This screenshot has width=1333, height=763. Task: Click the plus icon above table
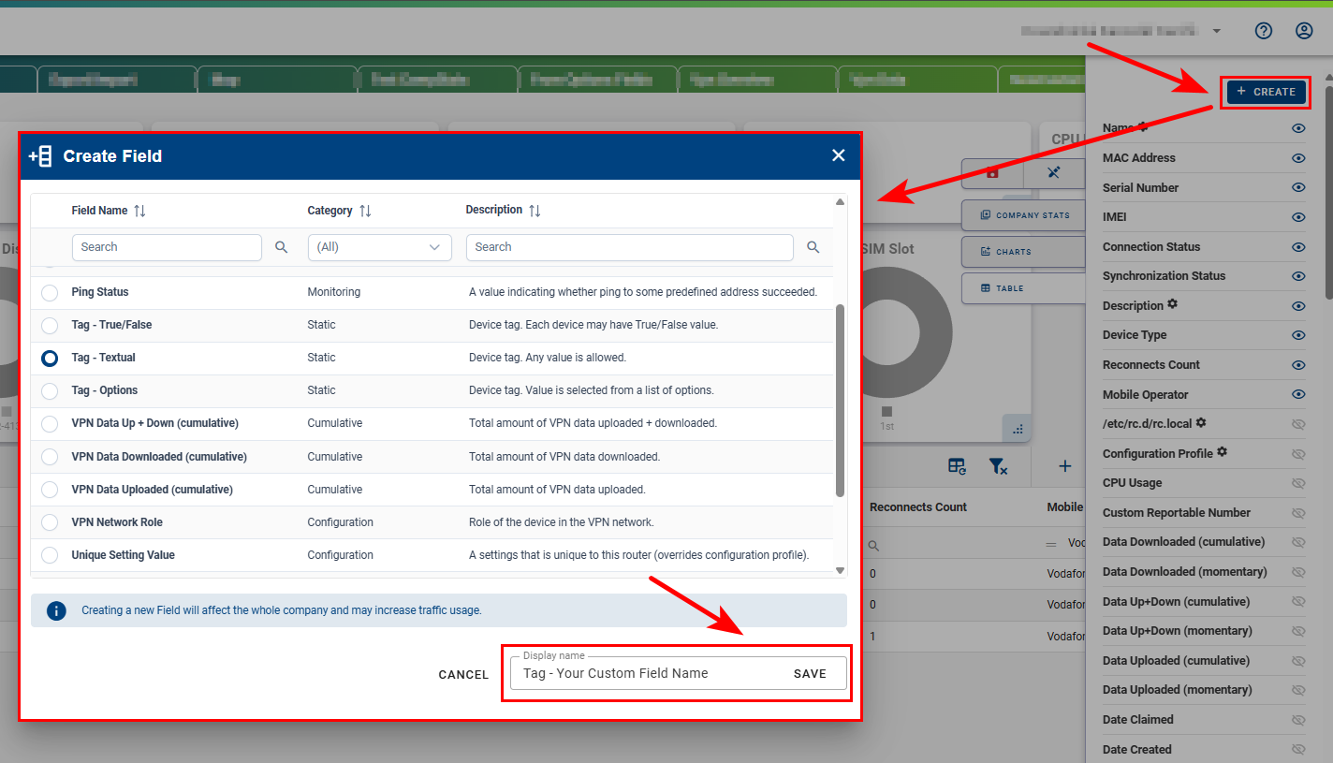(1064, 466)
